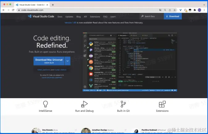This screenshot has height=134, width=208.
Task: Click the Run and Debug label text
Action: click(x=84, y=111)
